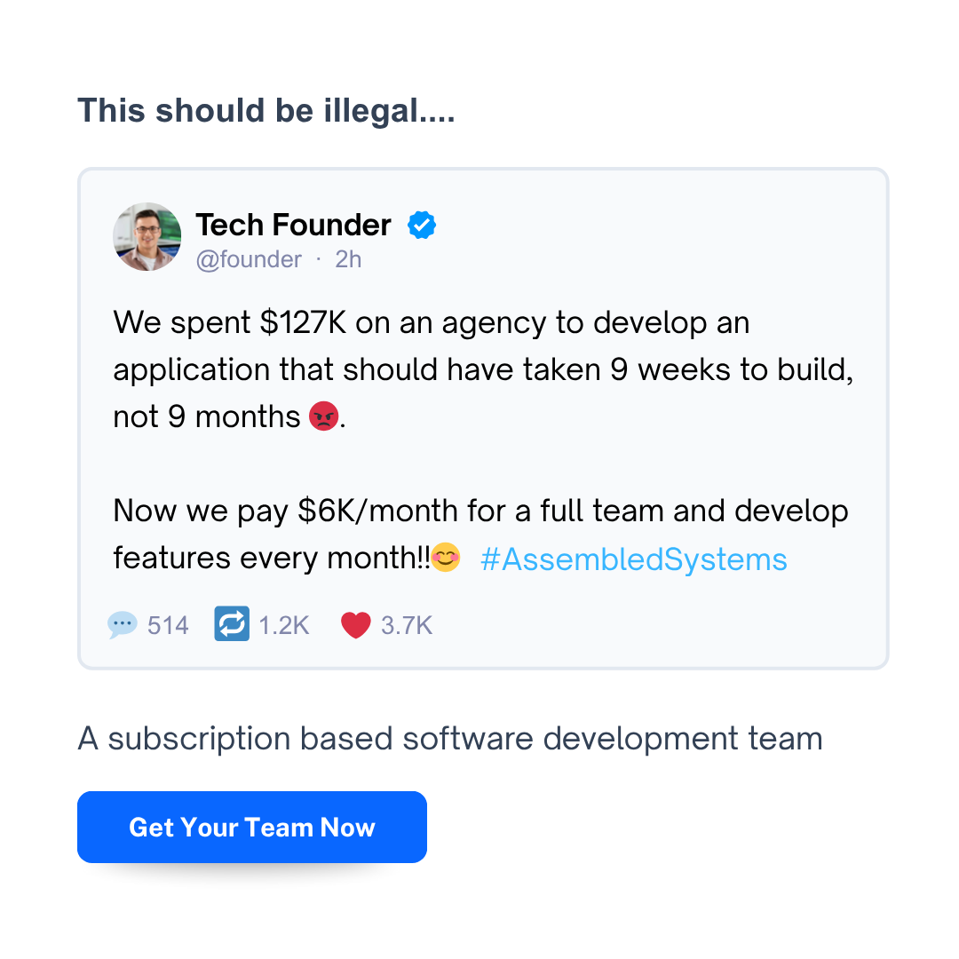Click the retweet icon

click(x=231, y=624)
